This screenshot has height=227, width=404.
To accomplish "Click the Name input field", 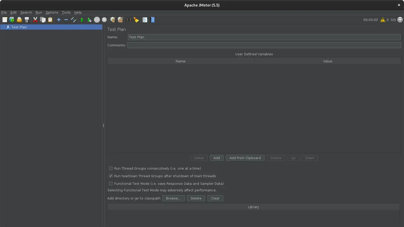I will 264,37.
